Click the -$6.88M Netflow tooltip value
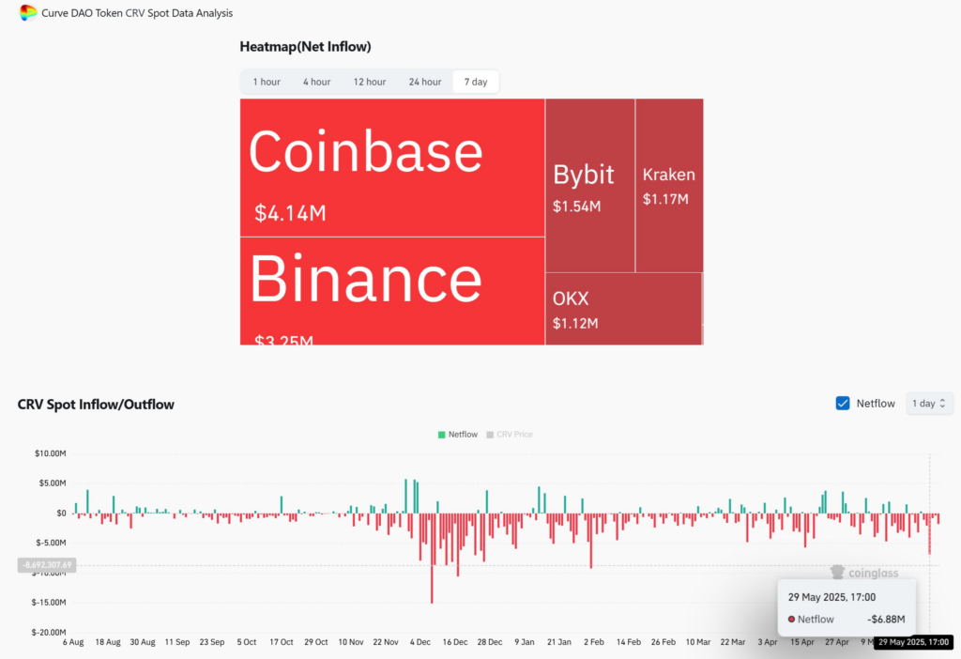The image size is (961, 659). [x=886, y=620]
